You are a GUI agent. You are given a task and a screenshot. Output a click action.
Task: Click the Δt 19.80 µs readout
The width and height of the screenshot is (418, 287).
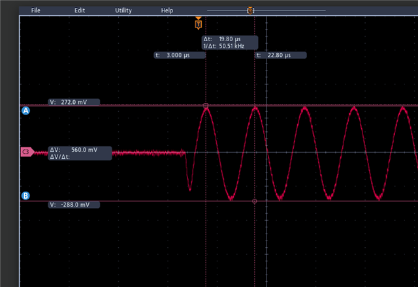click(222, 39)
